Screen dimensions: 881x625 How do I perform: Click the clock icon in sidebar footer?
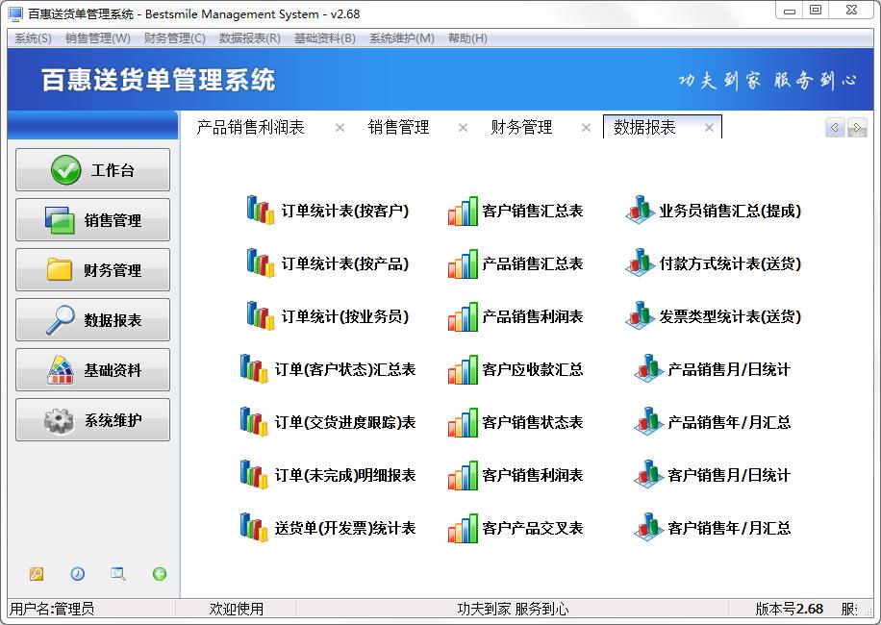pos(78,574)
